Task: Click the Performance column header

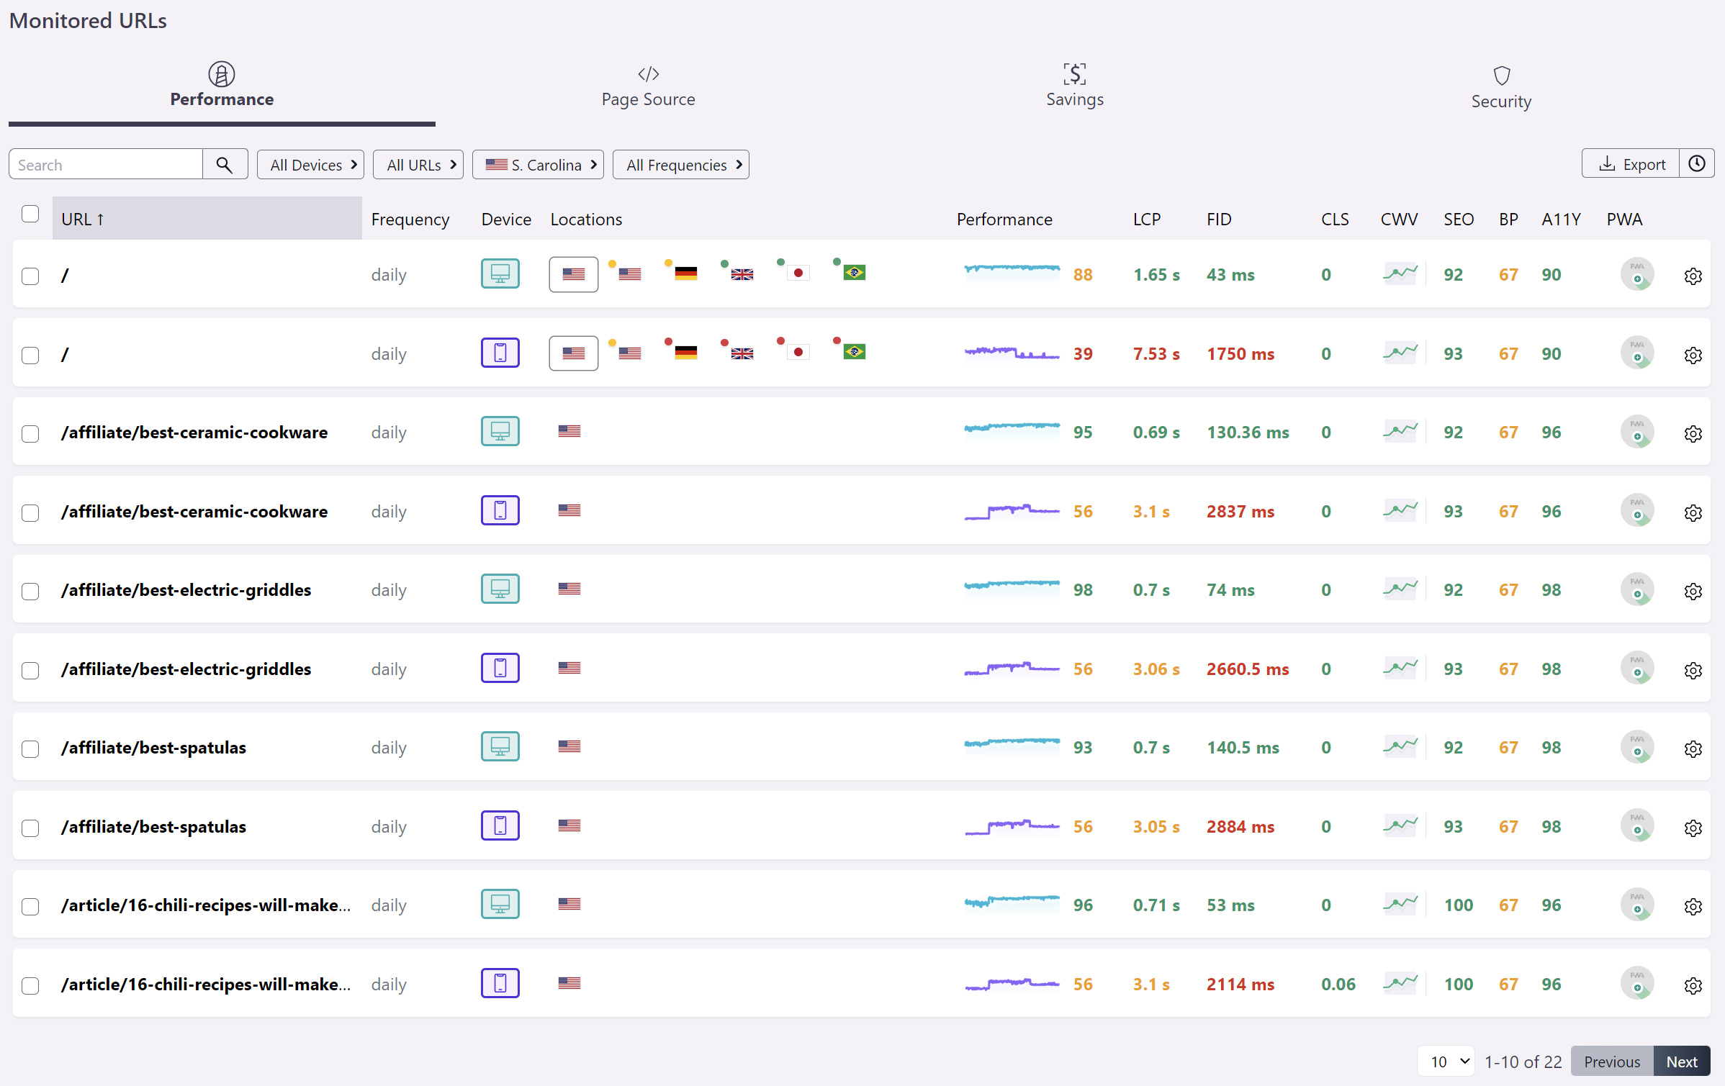Action: pyautogui.click(x=1004, y=220)
